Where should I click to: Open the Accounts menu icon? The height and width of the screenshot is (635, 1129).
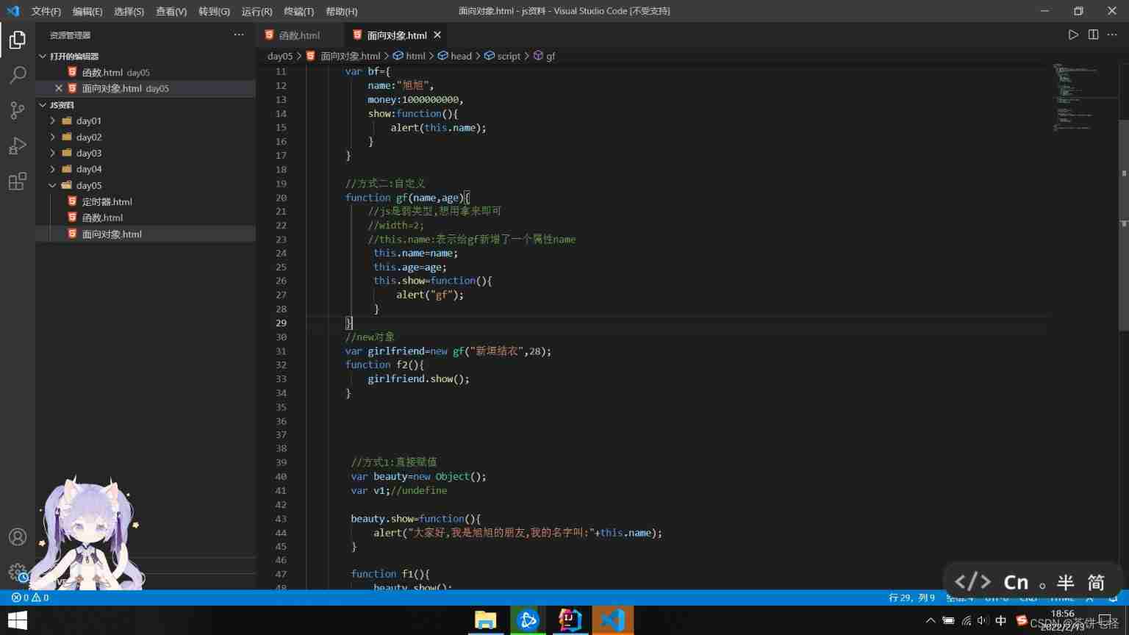pos(18,537)
